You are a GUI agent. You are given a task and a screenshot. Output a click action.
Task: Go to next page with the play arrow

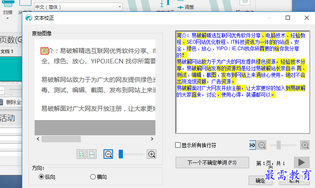coord(301,162)
